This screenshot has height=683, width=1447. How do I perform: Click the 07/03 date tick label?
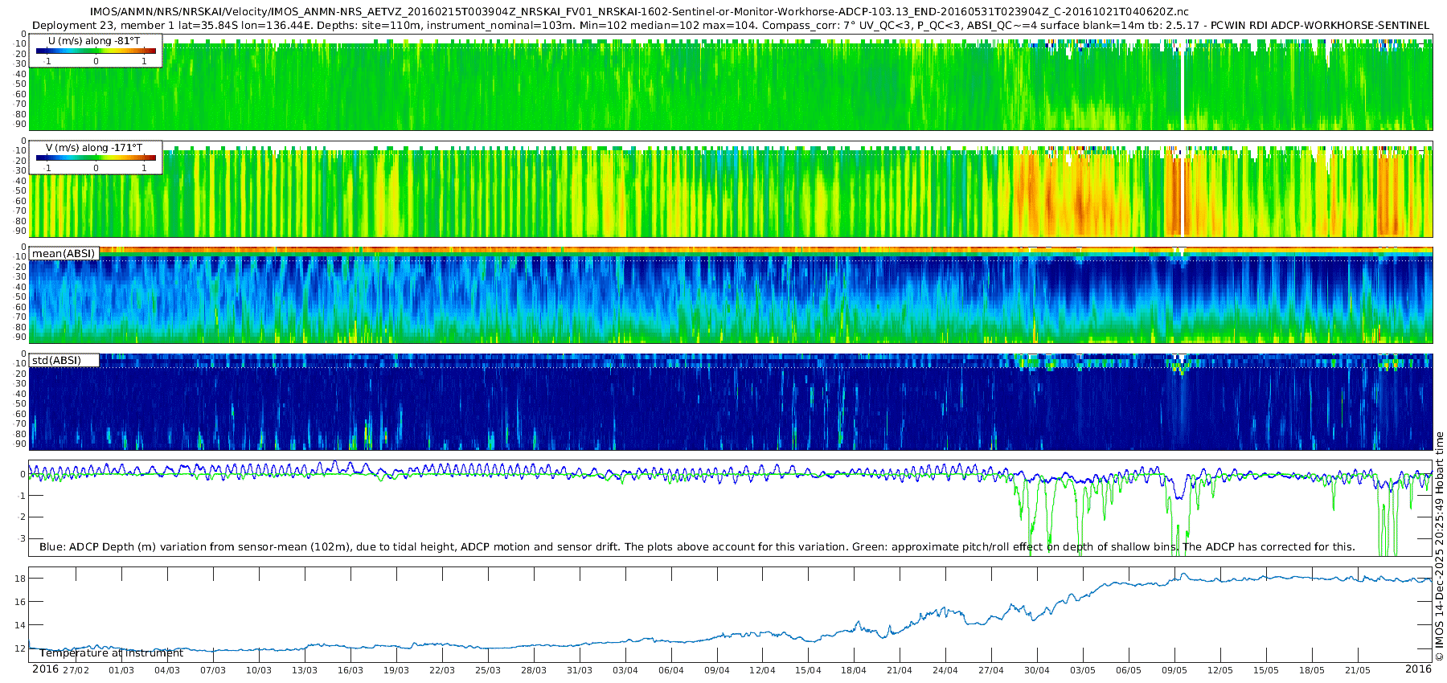coord(213,670)
